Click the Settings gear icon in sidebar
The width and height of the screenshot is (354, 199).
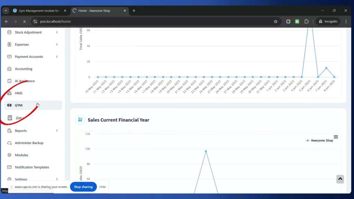[9, 179]
